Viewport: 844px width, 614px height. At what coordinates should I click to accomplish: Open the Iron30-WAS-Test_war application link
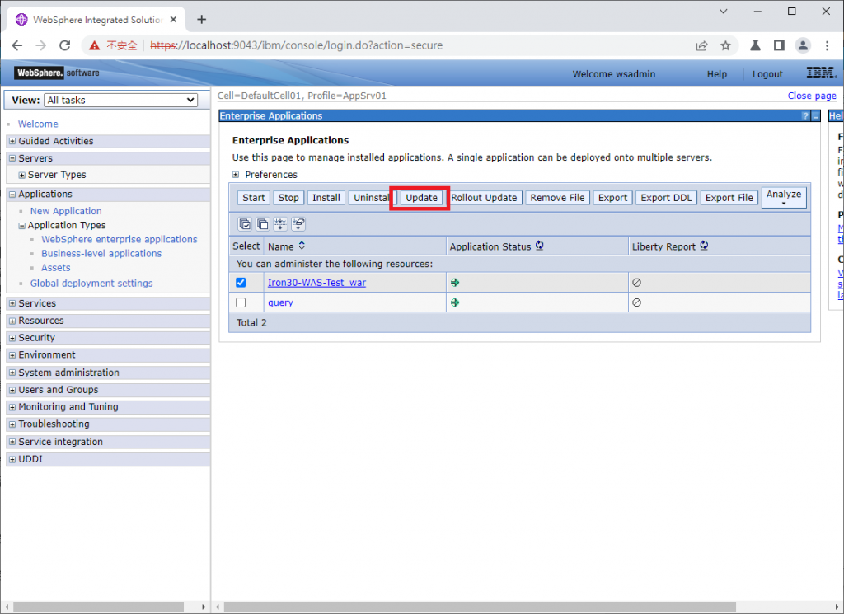point(316,283)
